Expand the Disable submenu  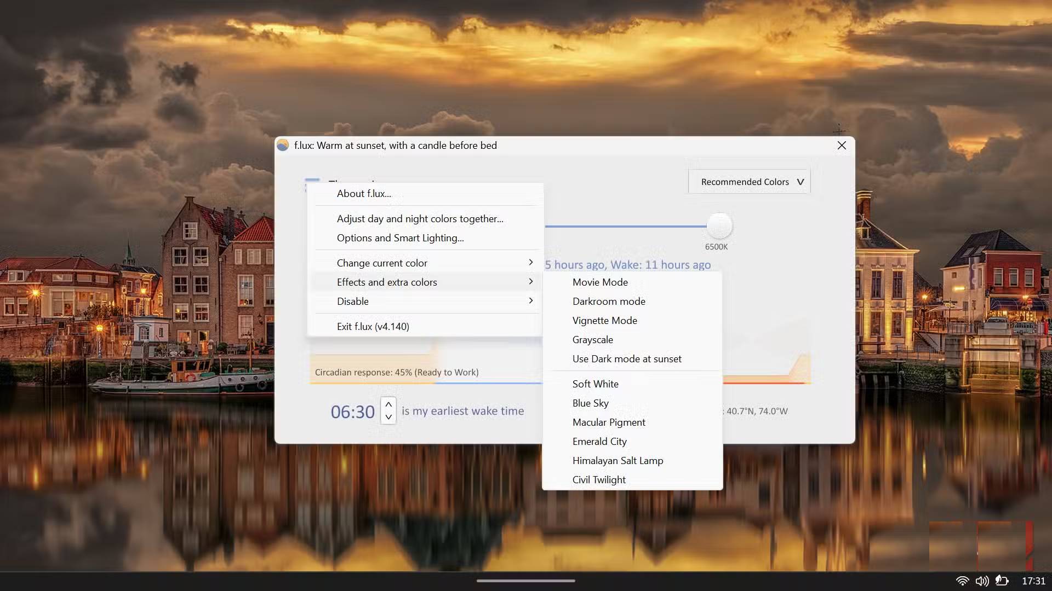click(x=353, y=301)
